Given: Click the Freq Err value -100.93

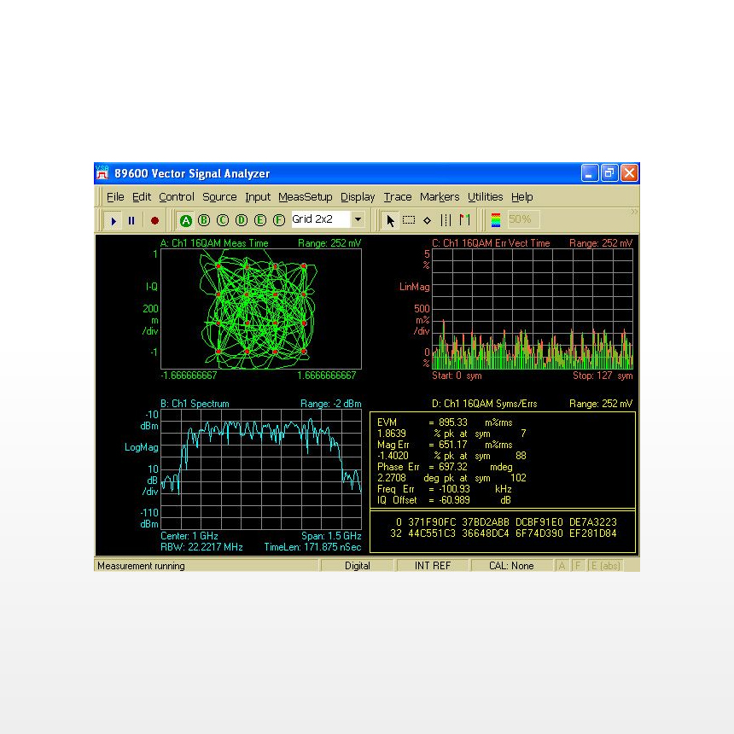Looking at the screenshot, I should [454, 489].
